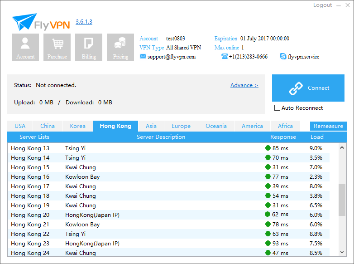Click the green dot for Hong Kong 15
The height and width of the screenshot is (264, 354).
pyautogui.click(x=268, y=167)
